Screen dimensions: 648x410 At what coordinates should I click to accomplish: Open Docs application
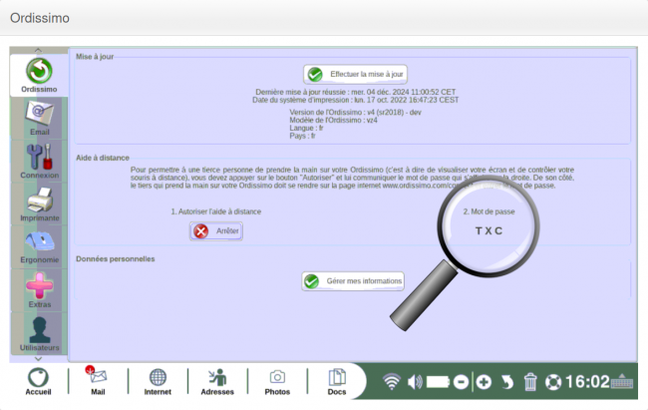[x=337, y=382]
